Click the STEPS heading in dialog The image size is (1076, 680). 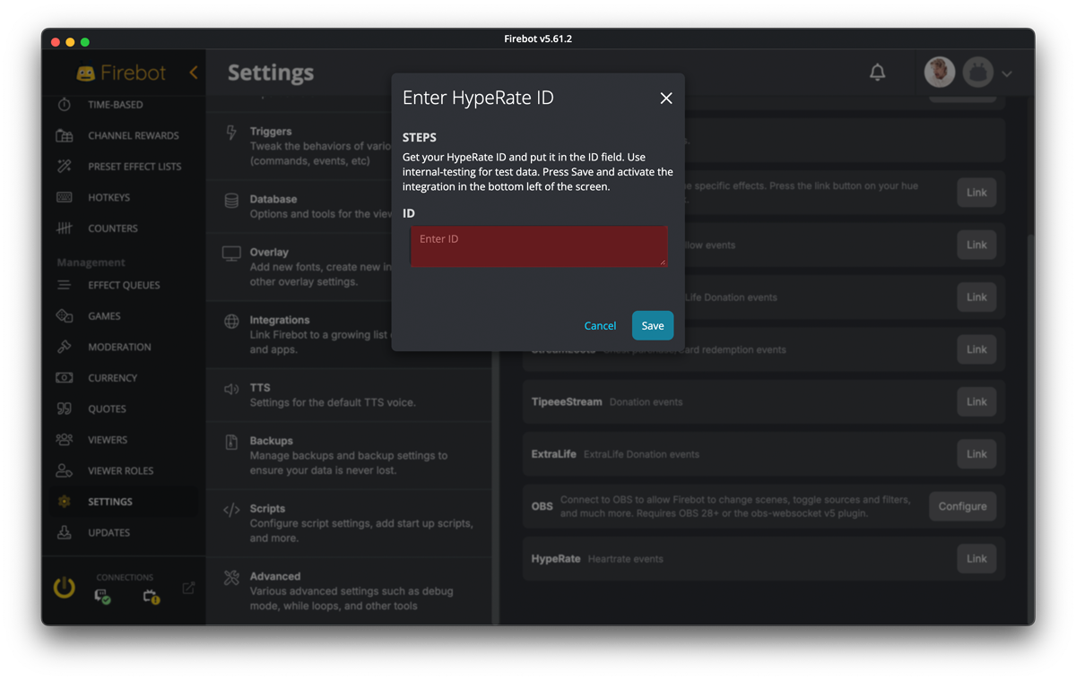420,138
